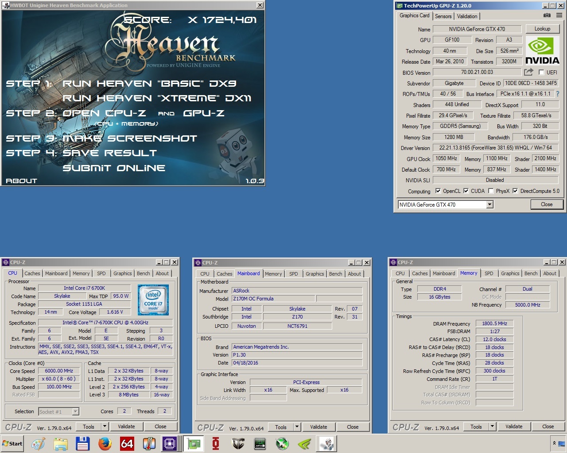The image size is (567, 453).
Task: Click the green monitor chip taskbar icon
Action: (x=260, y=444)
